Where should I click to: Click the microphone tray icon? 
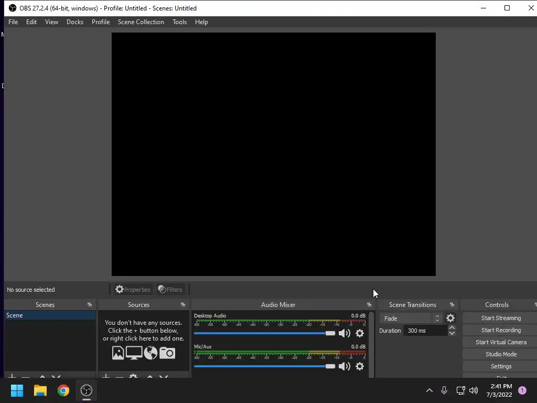click(444, 390)
